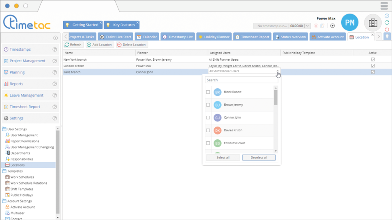Screen dimensions: 392x220
Task: Check the Connor John checkbox
Action: (208, 117)
